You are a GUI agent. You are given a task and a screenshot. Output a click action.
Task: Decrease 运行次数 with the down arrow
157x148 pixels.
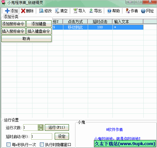[41, 129]
